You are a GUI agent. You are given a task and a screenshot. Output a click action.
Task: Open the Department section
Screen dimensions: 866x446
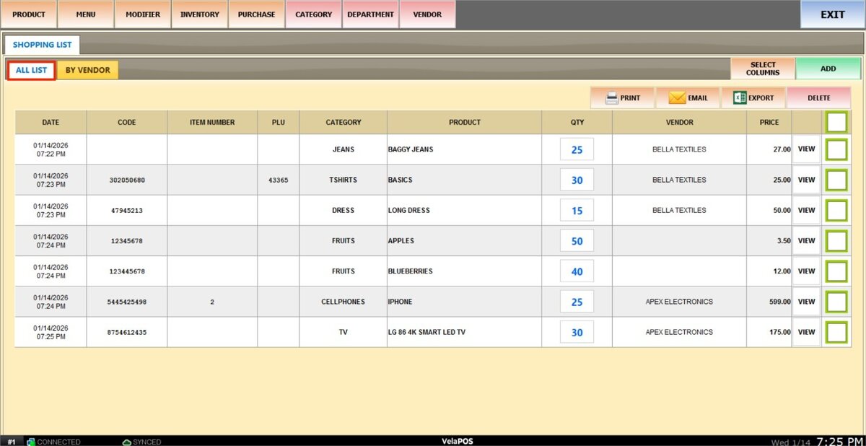(x=371, y=14)
